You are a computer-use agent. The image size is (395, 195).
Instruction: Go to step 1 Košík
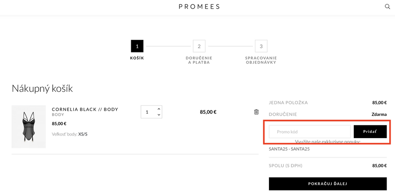(x=137, y=46)
